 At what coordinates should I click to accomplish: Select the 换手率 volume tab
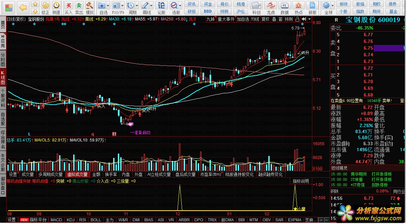tap(111, 174)
